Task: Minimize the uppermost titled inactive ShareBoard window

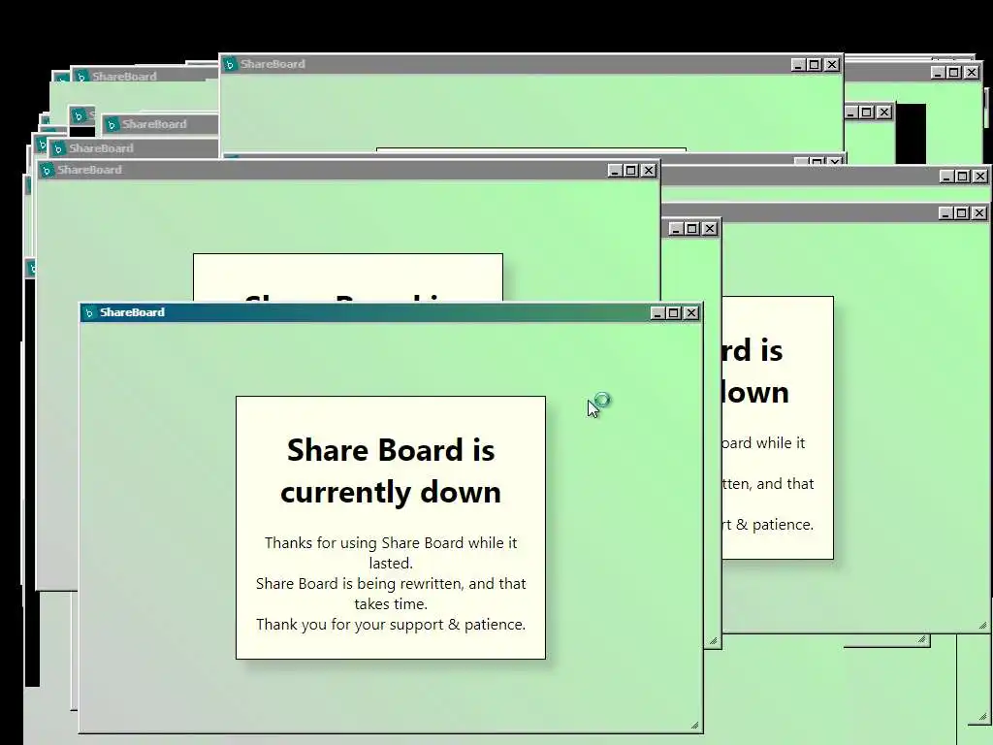Action: tap(798, 65)
